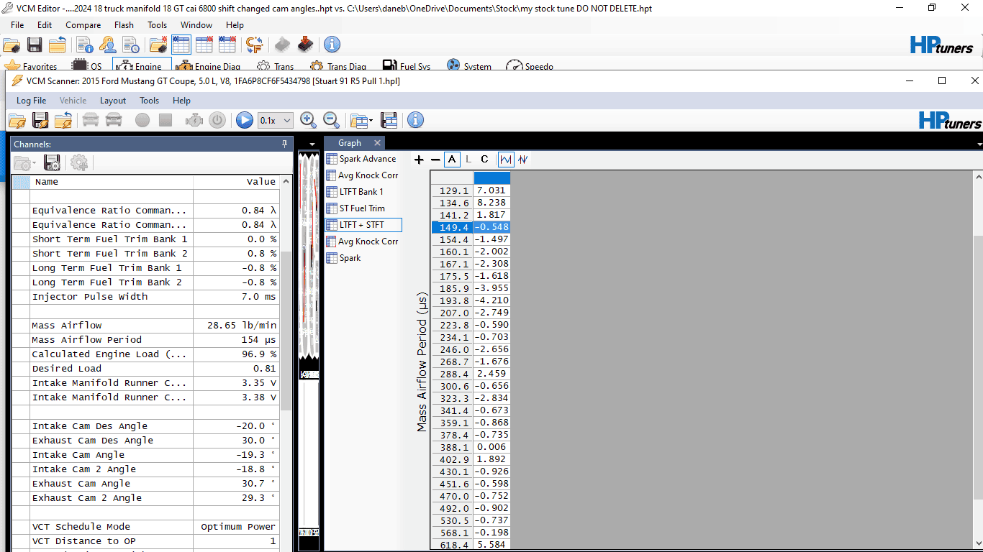983x552 pixels.
Task: Save the tune file in VCM Editor toolbar
Action: point(35,45)
